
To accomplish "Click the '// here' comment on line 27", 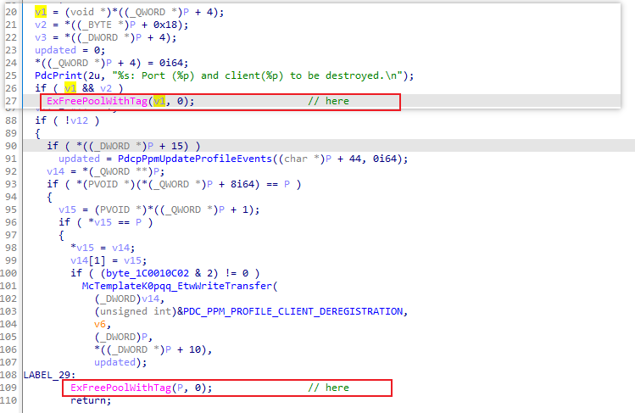I will (328, 101).
